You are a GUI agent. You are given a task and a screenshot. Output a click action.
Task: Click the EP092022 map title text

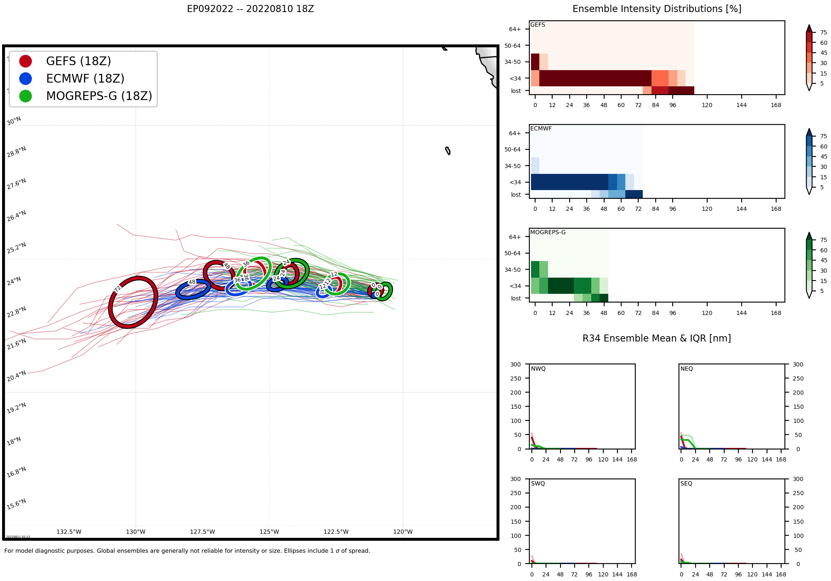250,9
